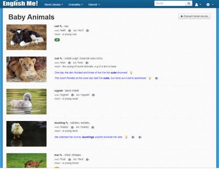Click the lion cub thumbnail image
This screenshot has width=219, height=169.
pyautogui.click(x=26, y=69)
